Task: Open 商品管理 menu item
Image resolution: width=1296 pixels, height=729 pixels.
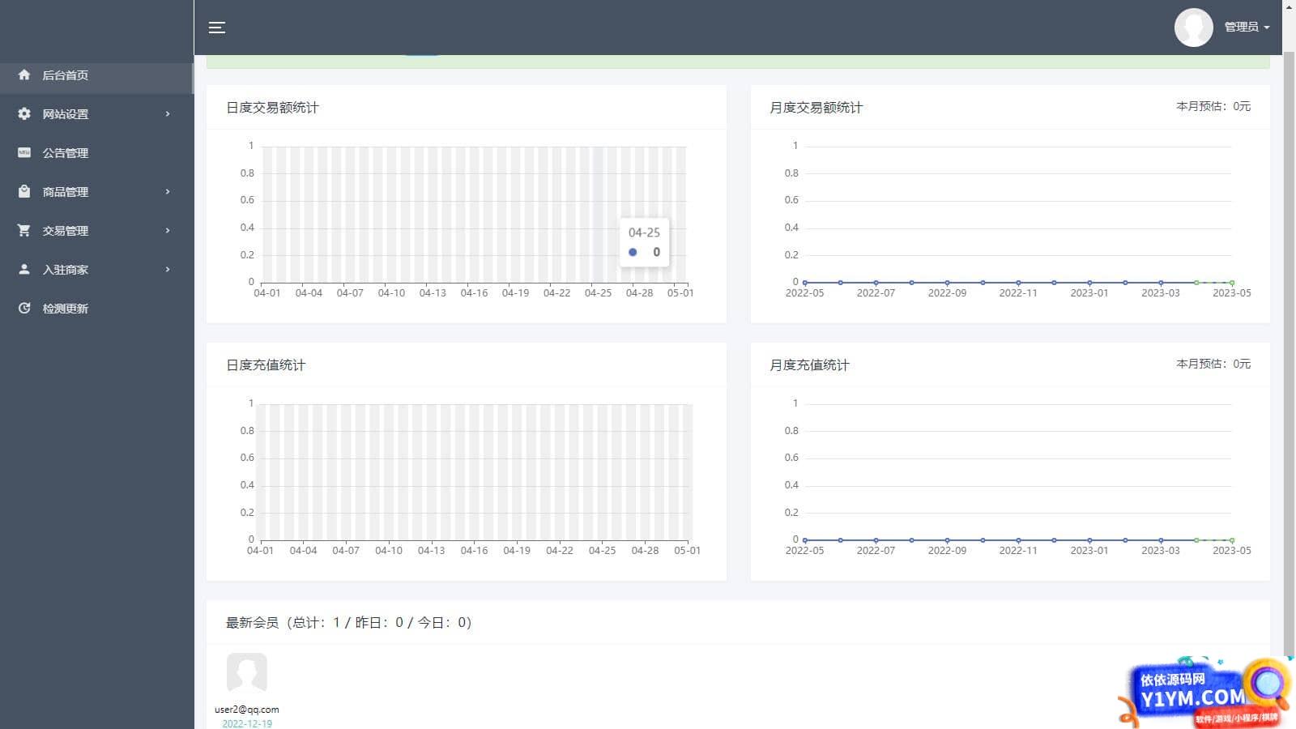Action: (96, 192)
